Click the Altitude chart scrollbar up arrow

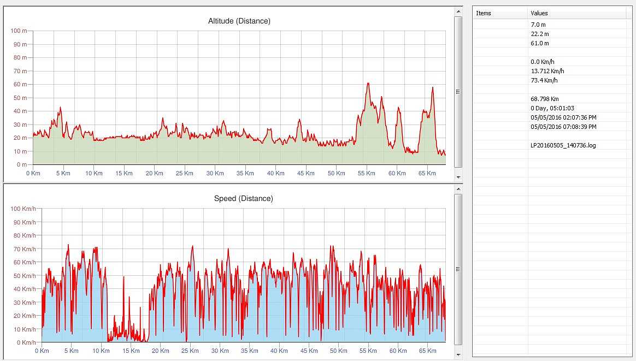click(458, 11)
